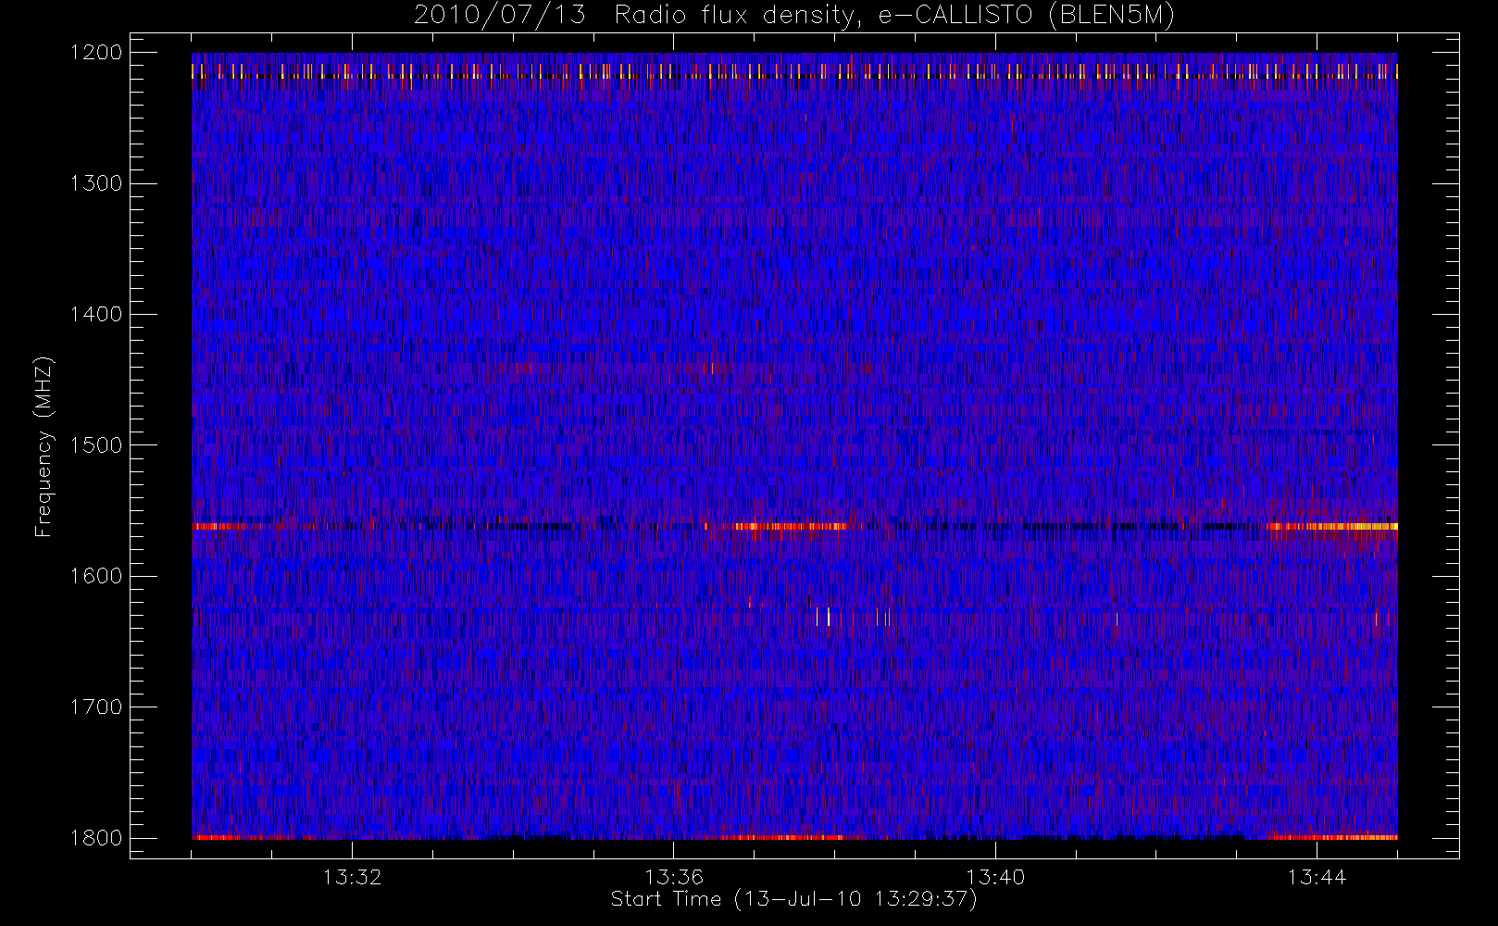Click the 13:36 time tick label
This screenshot has height=926, width=1498.
click(674, 877)
